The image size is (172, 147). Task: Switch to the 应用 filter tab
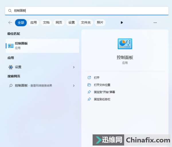tap(34, 23)
